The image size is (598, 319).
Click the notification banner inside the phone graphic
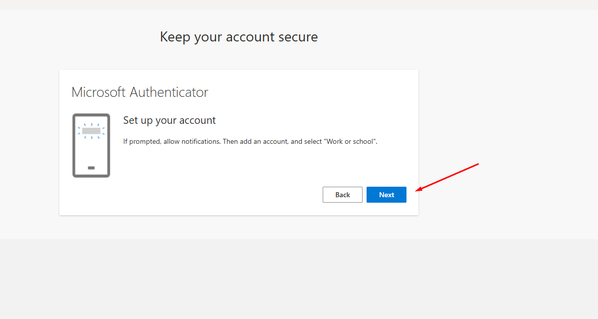coord(91,131)
